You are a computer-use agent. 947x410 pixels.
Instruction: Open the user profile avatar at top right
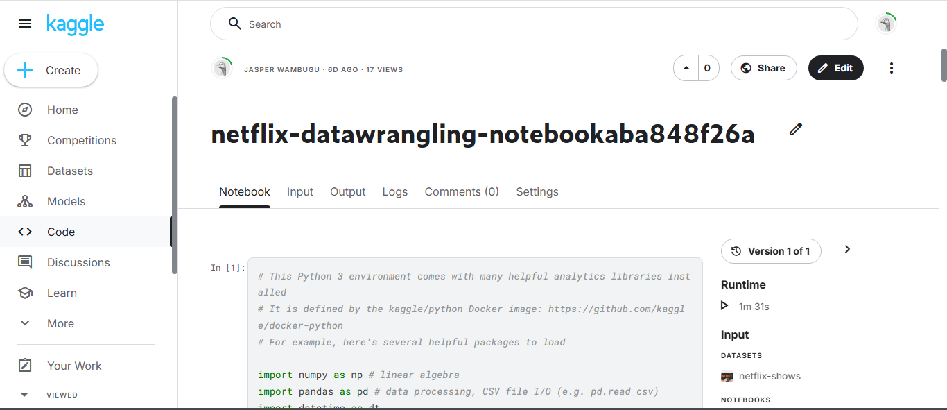885,24
